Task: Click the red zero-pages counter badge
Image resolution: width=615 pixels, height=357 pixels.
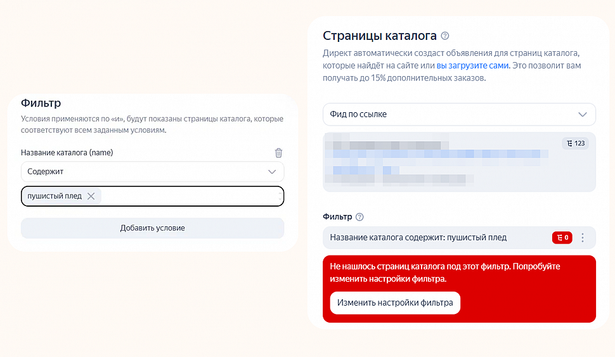Action: [562, 238]
